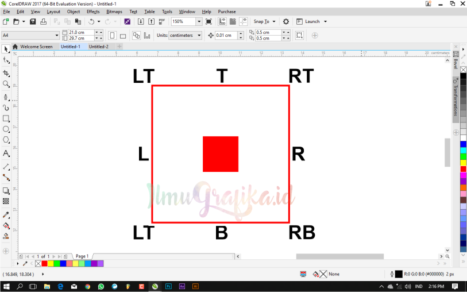Open the Units centimeters dropdown
Image resolution: width=467 pixels, height=292 pixels.
tap(199, 36)
